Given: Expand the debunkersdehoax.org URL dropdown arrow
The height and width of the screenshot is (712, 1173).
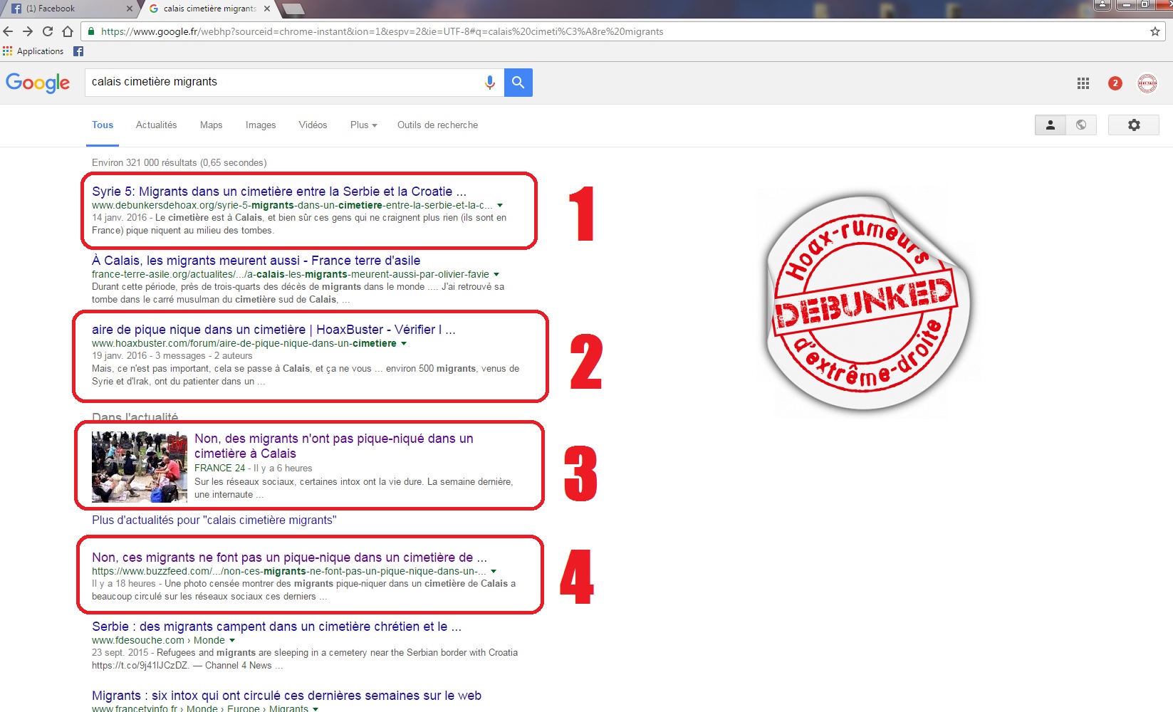Looking at the screenshot, I should pyautogui.click(x=500, y=205).
